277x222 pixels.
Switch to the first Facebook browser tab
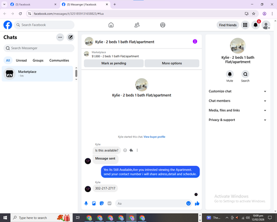[33, 4]
